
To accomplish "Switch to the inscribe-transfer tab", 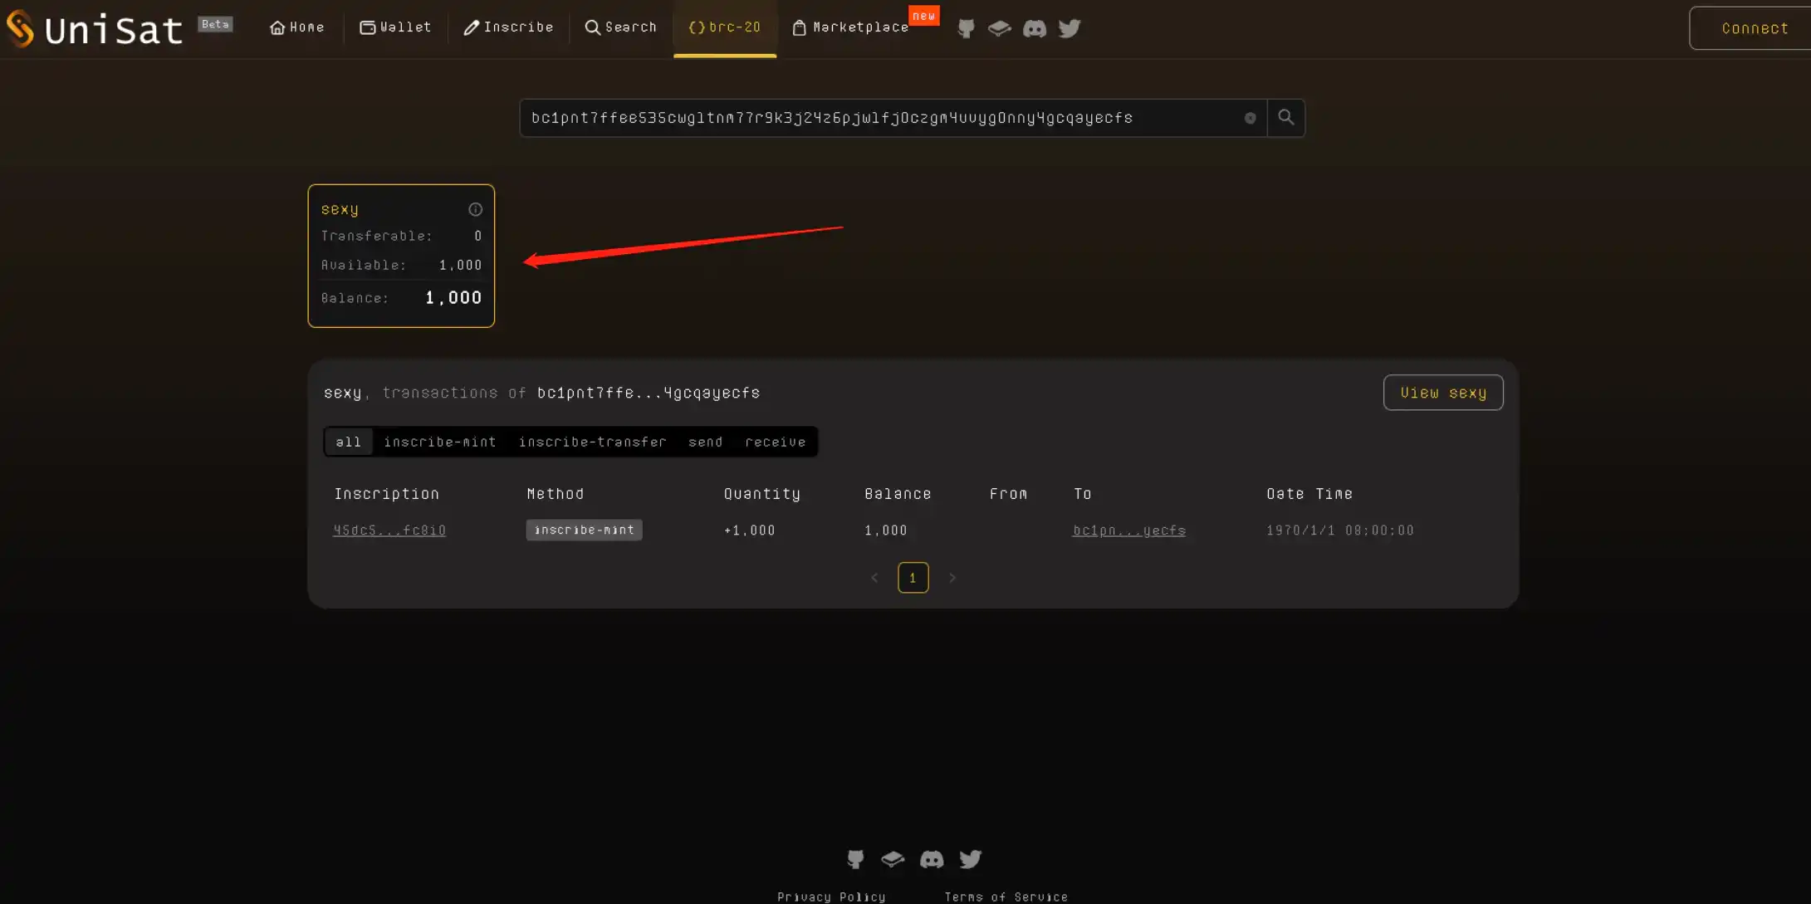I will pyautogui.click(x=593, y=441).
